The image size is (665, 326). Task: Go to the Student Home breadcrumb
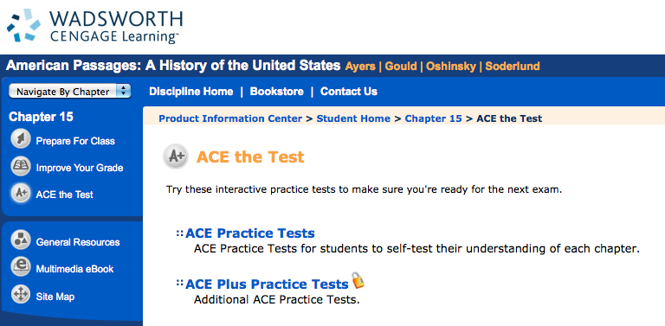tap(353, 118)
